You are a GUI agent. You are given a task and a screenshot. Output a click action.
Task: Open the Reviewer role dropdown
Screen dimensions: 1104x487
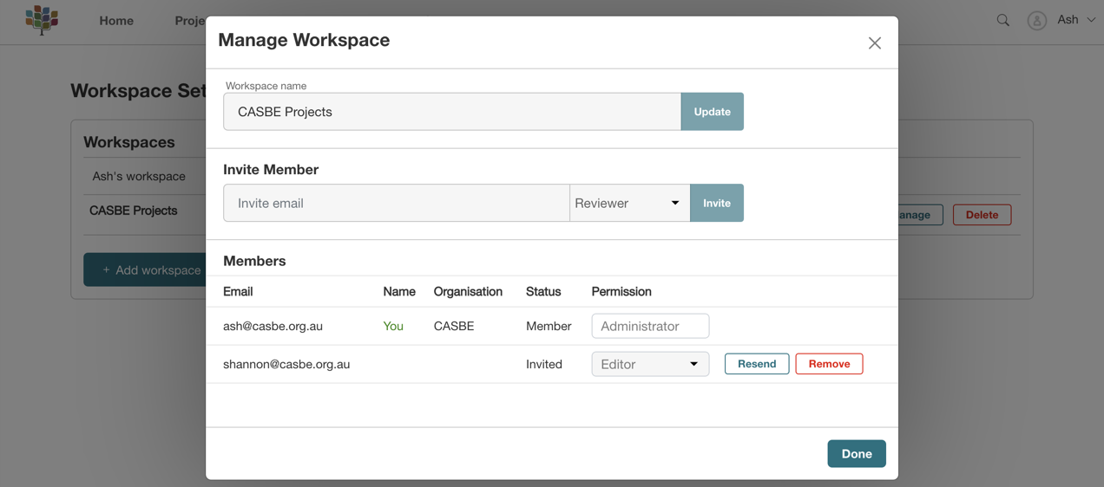[x=629, y=203]
